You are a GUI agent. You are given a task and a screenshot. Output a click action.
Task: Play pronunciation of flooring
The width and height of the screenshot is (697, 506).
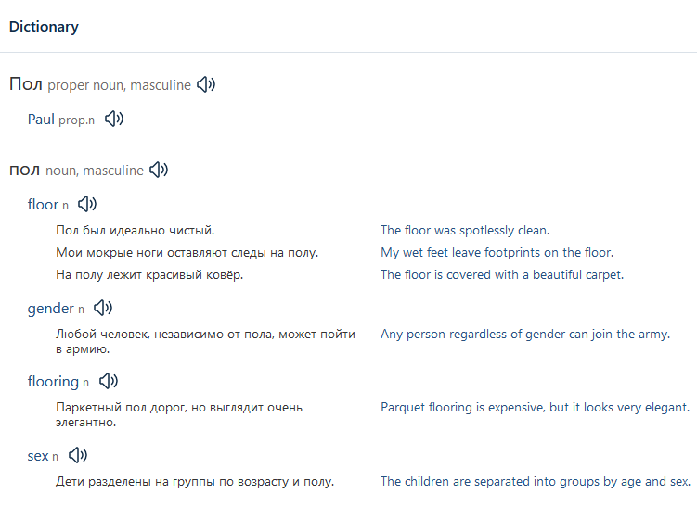[x=109, y=381]
